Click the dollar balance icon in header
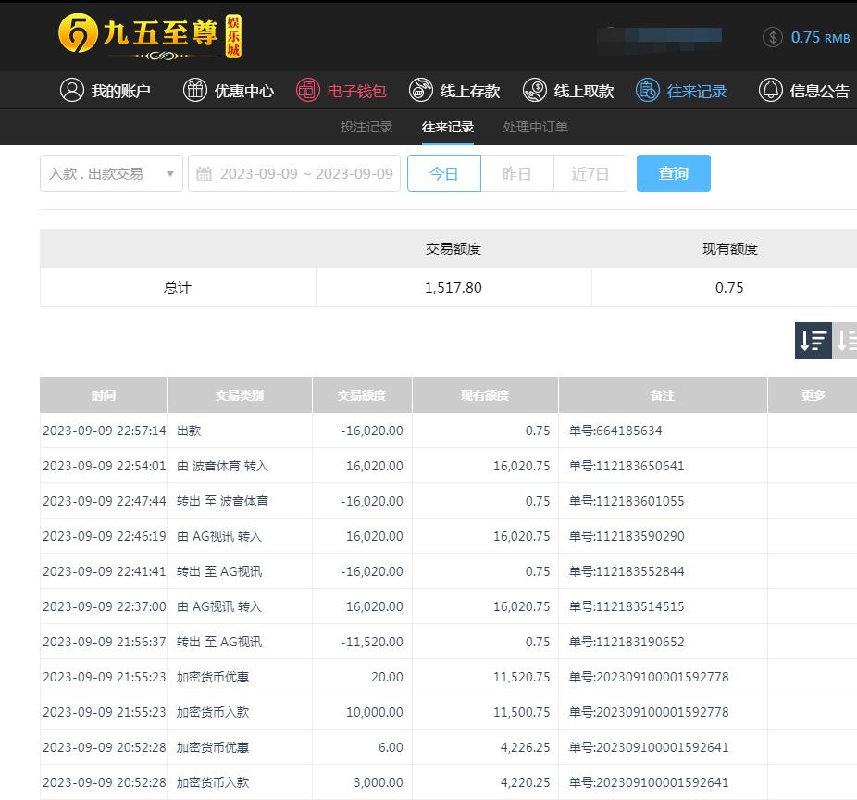 tap(772, 37)
